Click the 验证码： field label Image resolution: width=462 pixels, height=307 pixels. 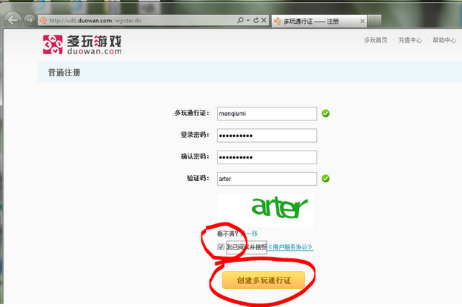pyautogui.click(x=198, y=178)
